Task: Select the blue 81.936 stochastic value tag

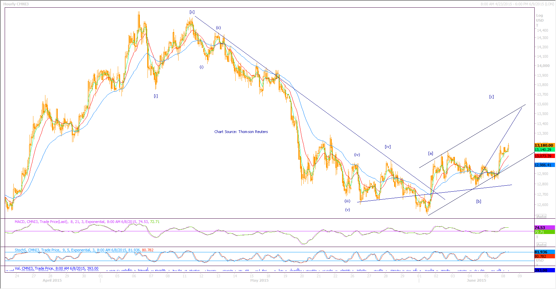Action: tap(544, 252)
